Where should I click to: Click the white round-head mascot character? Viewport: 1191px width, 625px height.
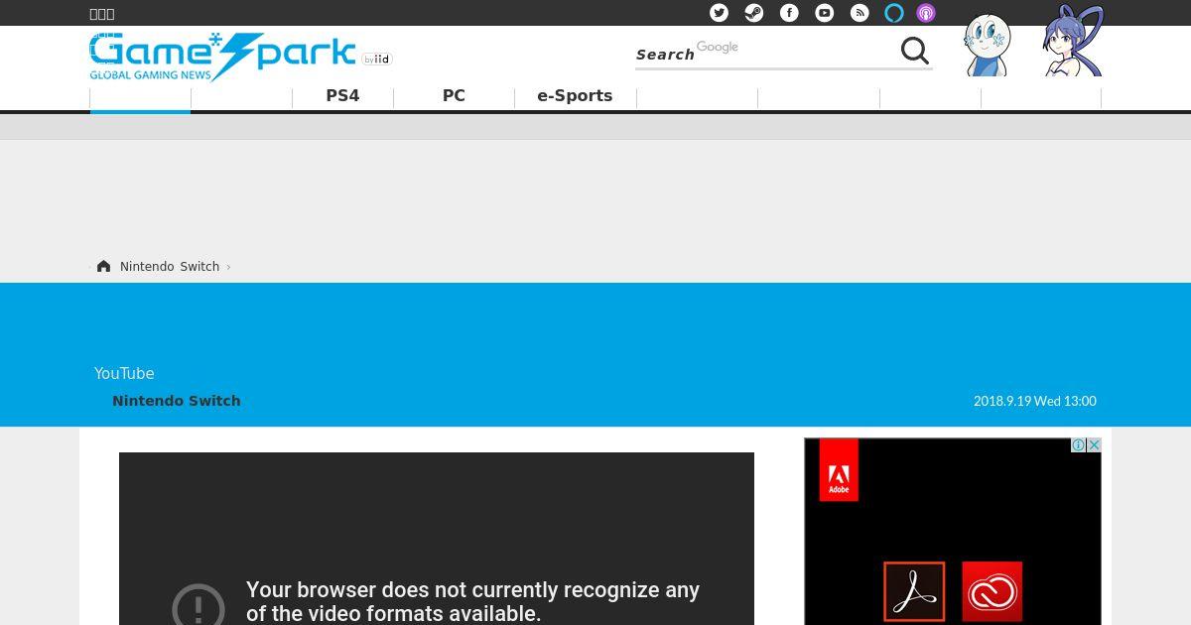point(988,45)
